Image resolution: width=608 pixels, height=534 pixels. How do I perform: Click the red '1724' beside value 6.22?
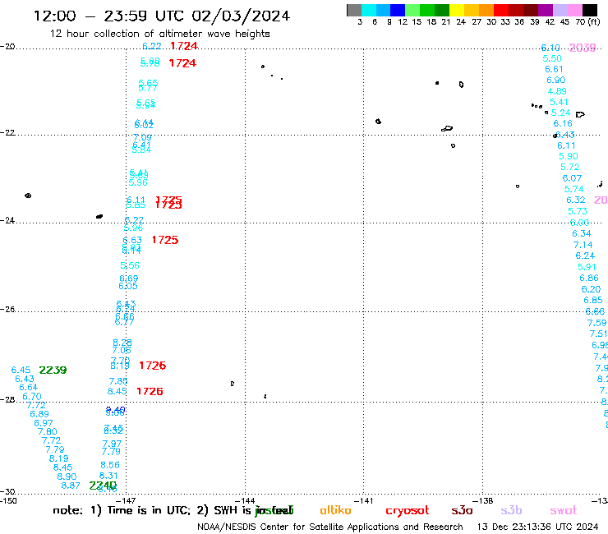coord(184,46)
